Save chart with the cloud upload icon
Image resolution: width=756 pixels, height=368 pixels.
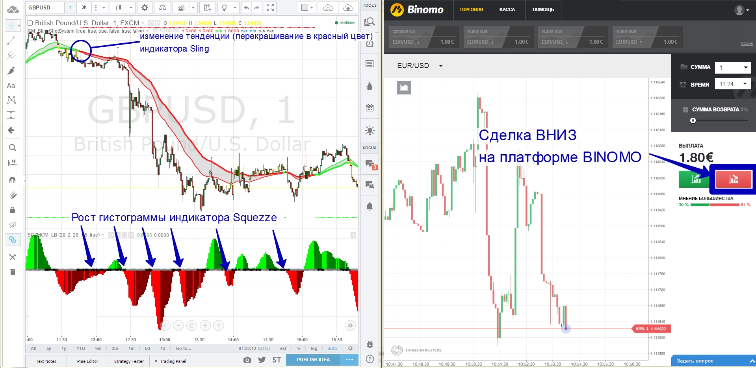click(x=348, y=7)
